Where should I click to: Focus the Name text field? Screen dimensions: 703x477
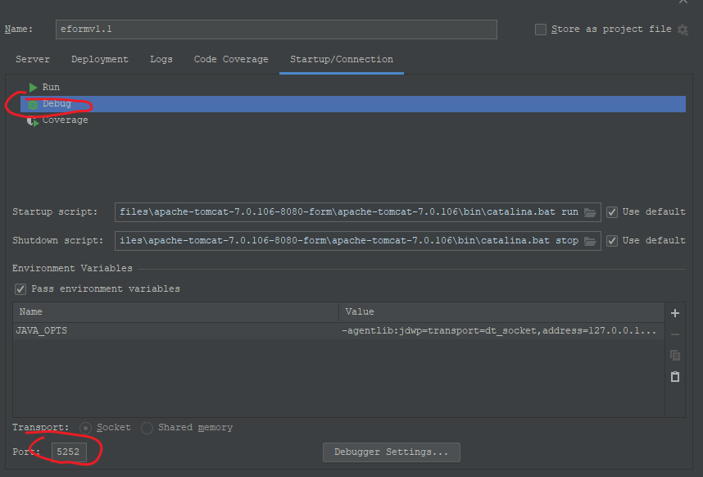(276, 30)
